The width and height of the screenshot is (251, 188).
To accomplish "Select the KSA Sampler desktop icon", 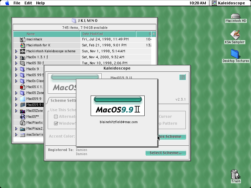I will pos(235,35).
